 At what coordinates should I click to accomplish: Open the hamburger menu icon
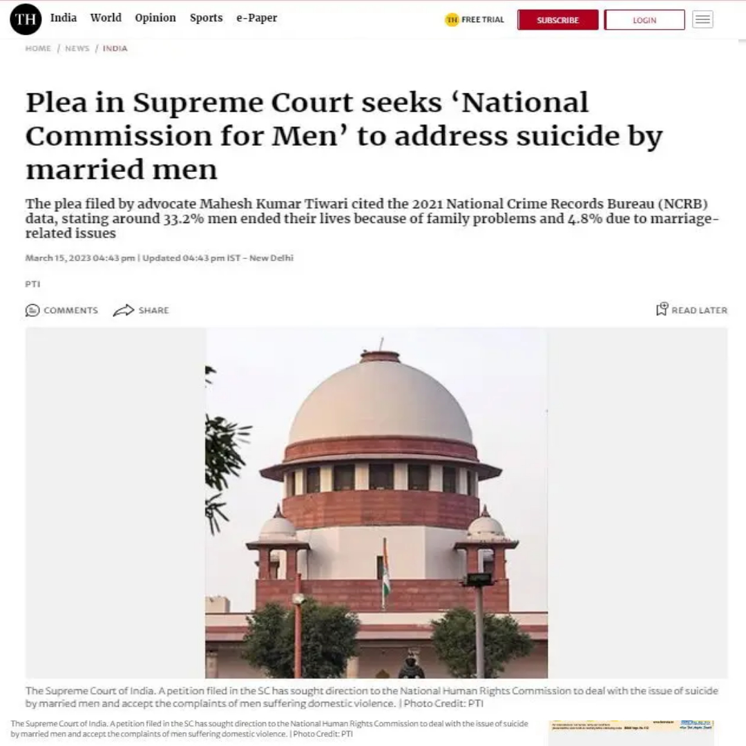702,19
